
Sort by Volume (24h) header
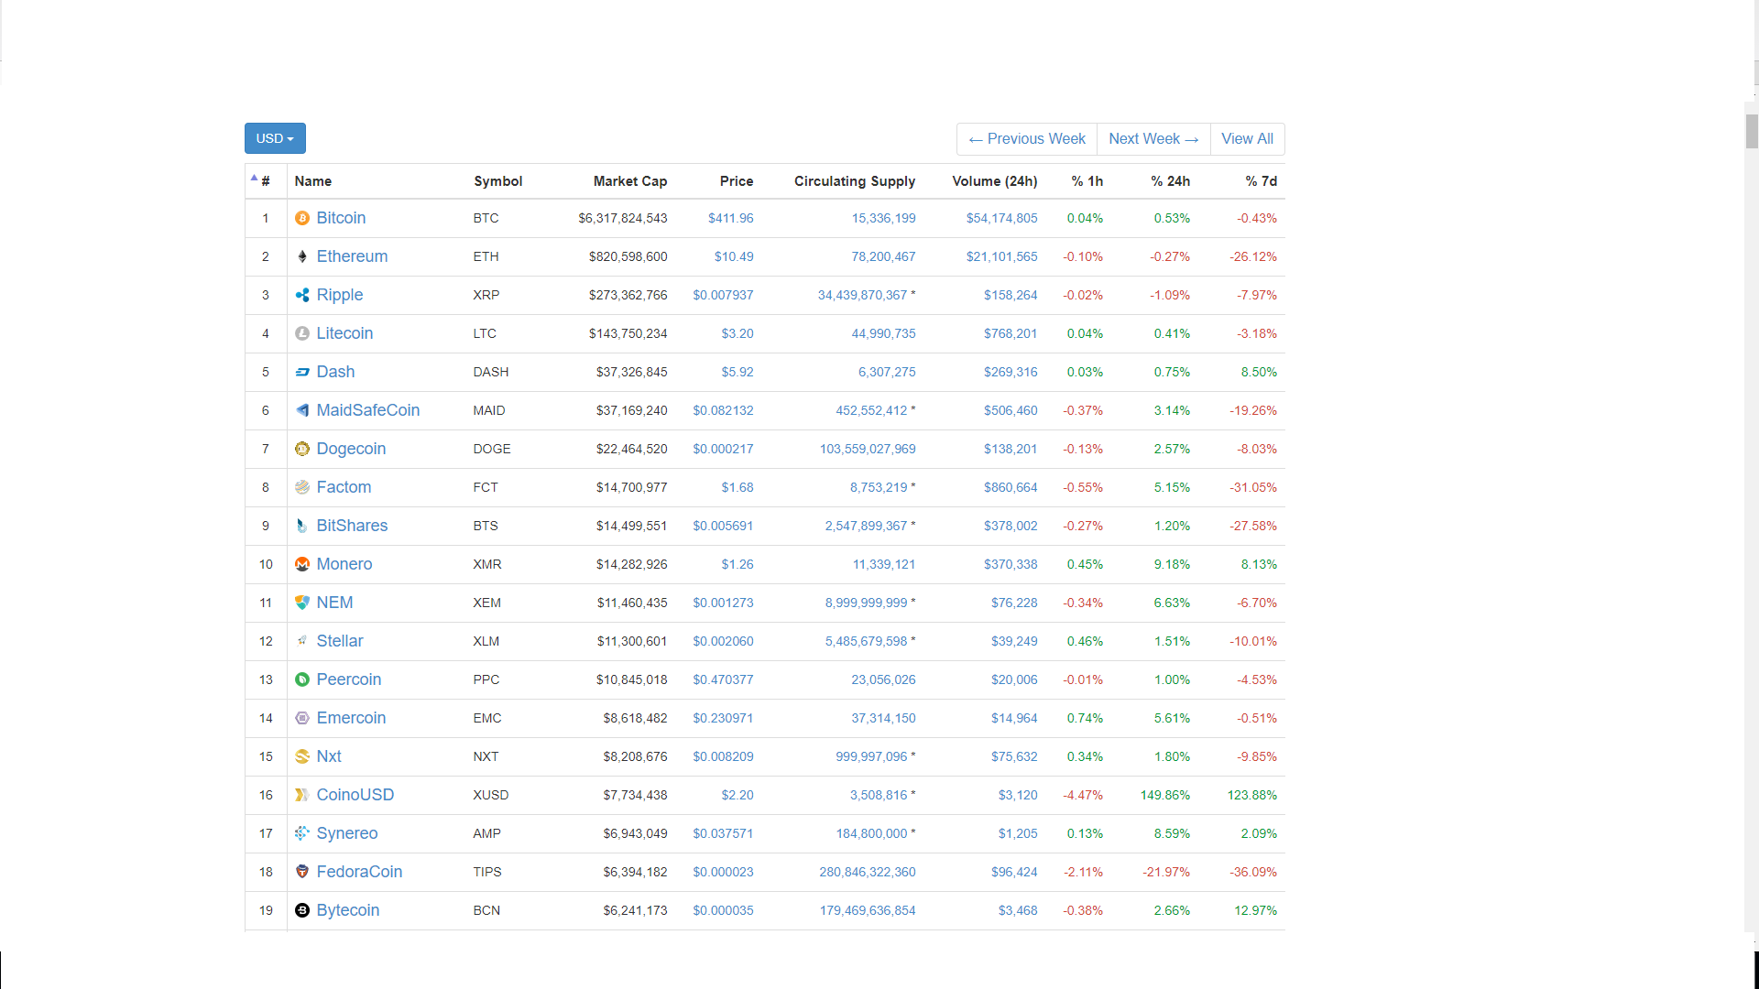tap(995, 181)
